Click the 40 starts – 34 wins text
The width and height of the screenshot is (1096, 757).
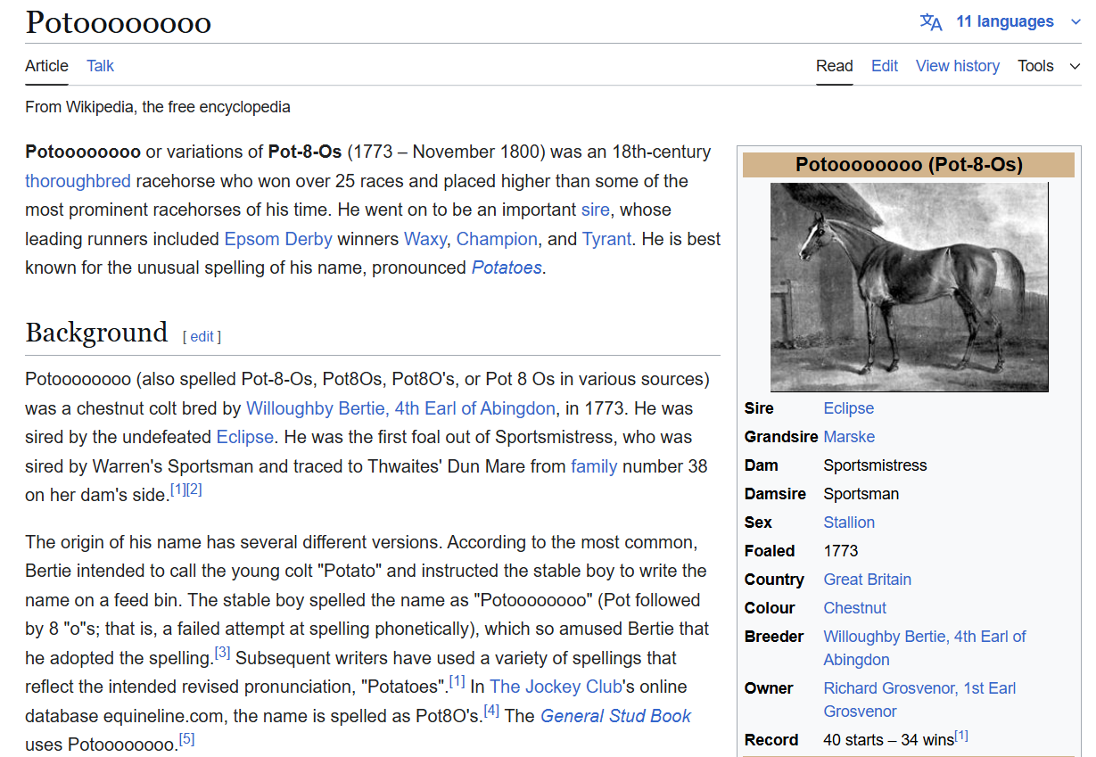click(888, 740)
